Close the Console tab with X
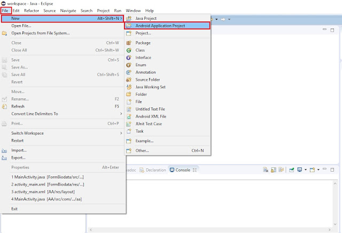The image size is (342, 233). click(195, 170)
